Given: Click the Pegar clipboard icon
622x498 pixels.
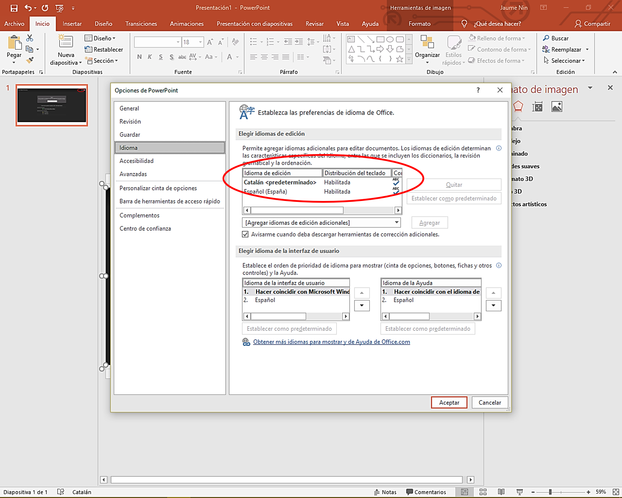Looking at the screenshot, I should [14, 42].
